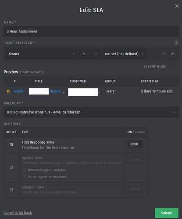Click Cancel & Go Back link
Screen dimensions: 182x219
tap(18, 213)
